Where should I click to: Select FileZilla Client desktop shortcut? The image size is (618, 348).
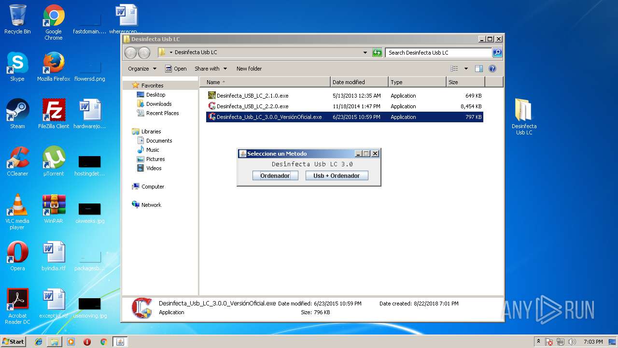pyautogui.click(x=54, y=114)
